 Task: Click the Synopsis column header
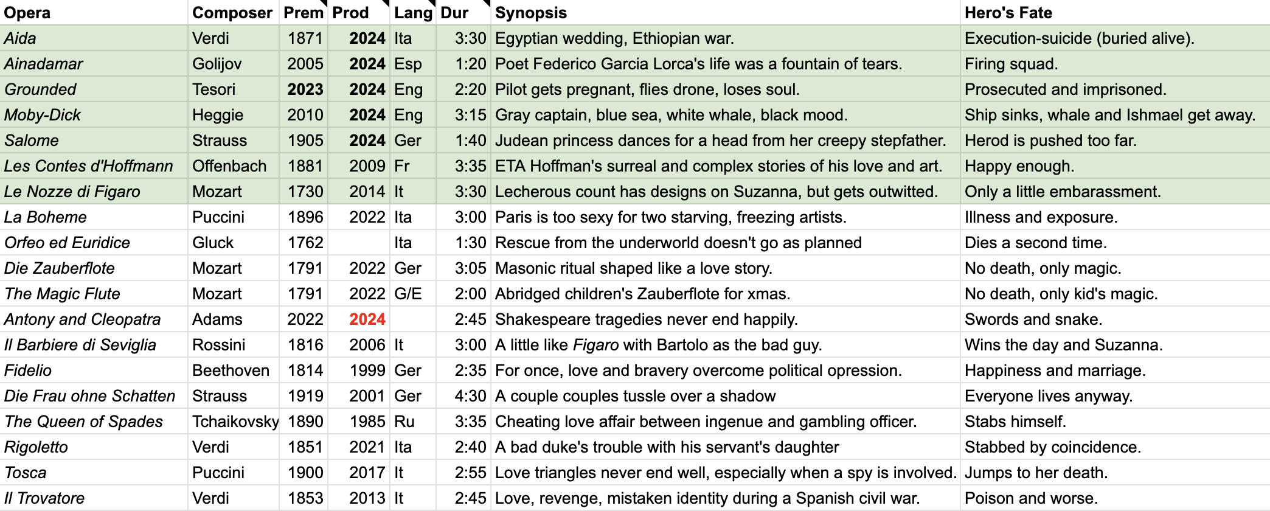point(726,13)
